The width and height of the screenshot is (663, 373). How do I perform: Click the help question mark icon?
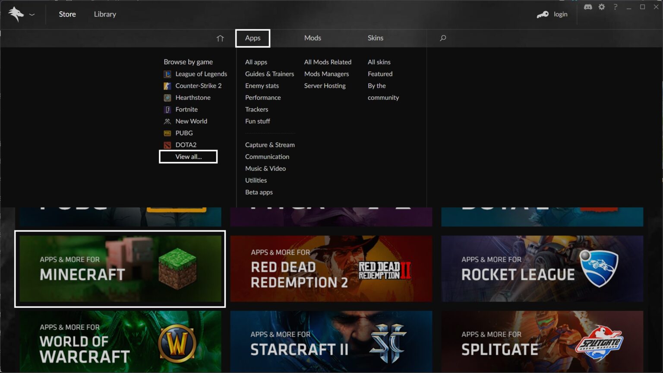[x=615, y=7]
